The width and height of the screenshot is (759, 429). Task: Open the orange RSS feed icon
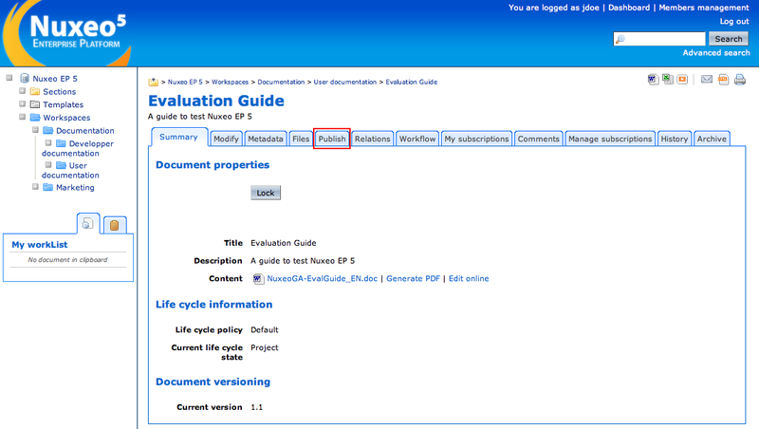point(723,80)
